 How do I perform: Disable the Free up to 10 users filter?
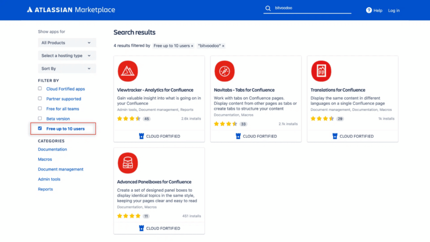tap(39, 128)
